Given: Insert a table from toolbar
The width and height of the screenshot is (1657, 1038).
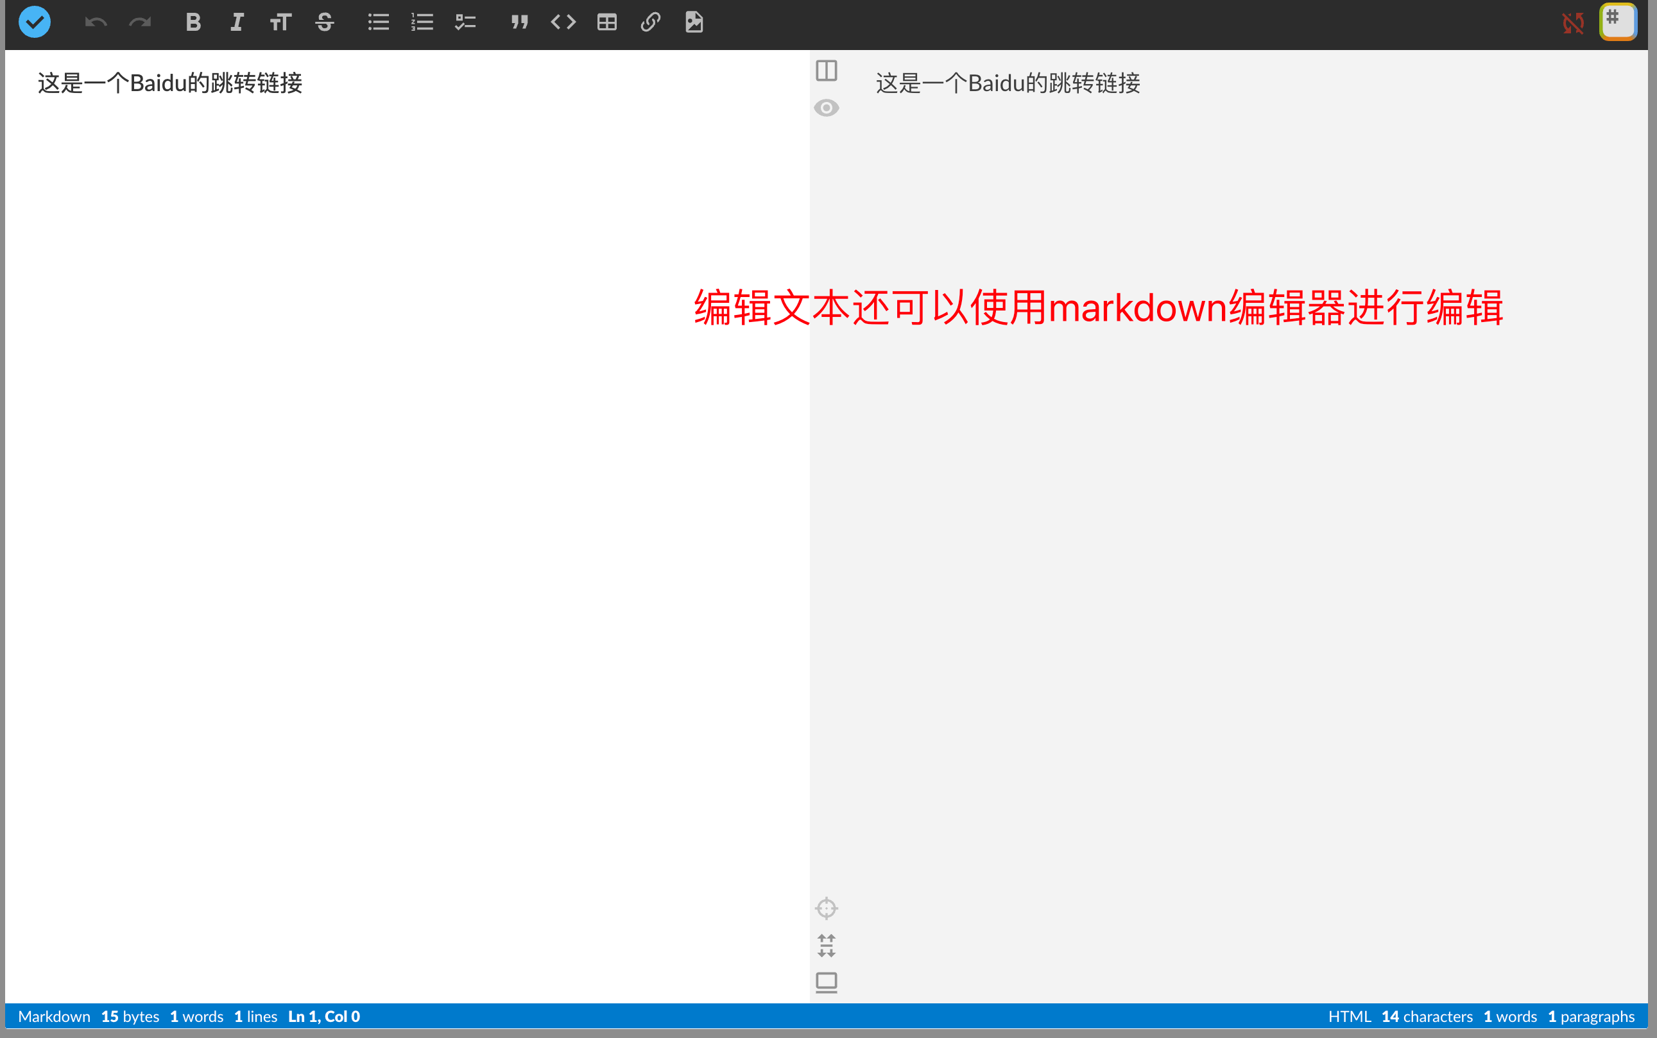Looking at the screenshot, I should pyautogui.click(x=607, y=22).
